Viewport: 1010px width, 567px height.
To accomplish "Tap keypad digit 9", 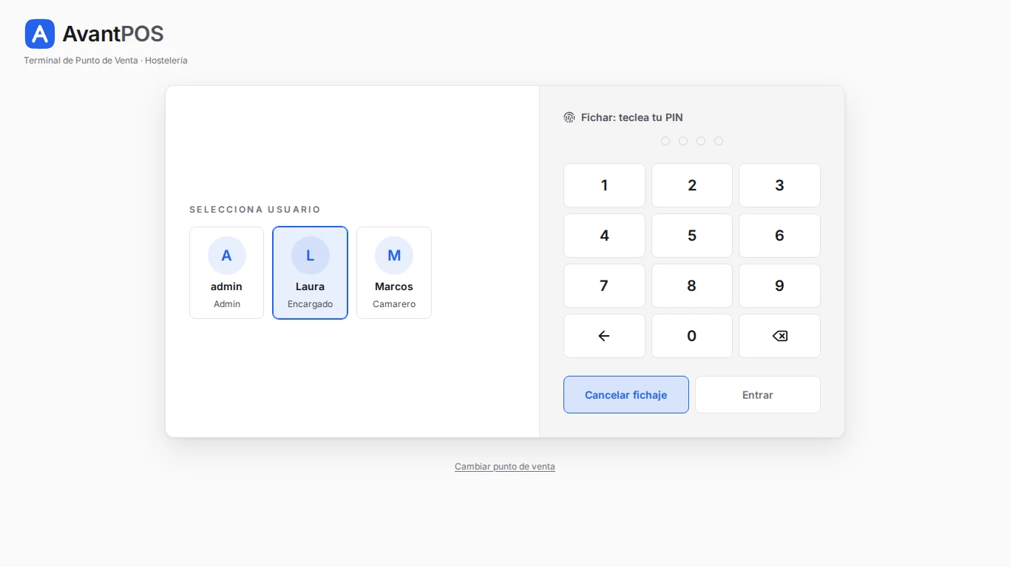I will pyautogui.click(x=779, y=286).
